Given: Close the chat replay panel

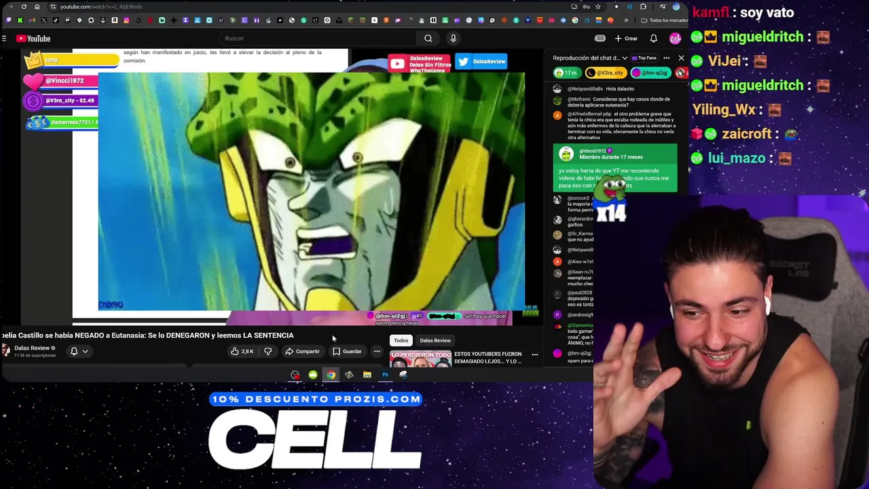Looking at the screenshot, I should (x=681, y=58).
